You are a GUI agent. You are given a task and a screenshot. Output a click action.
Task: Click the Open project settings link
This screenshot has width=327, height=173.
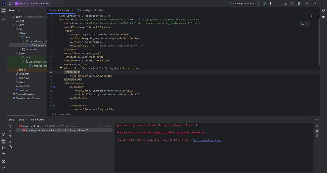coord(207,140)
